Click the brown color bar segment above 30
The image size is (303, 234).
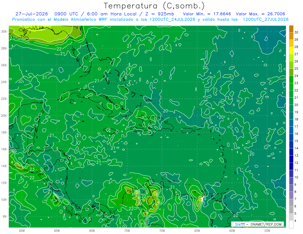pos(291,29)
